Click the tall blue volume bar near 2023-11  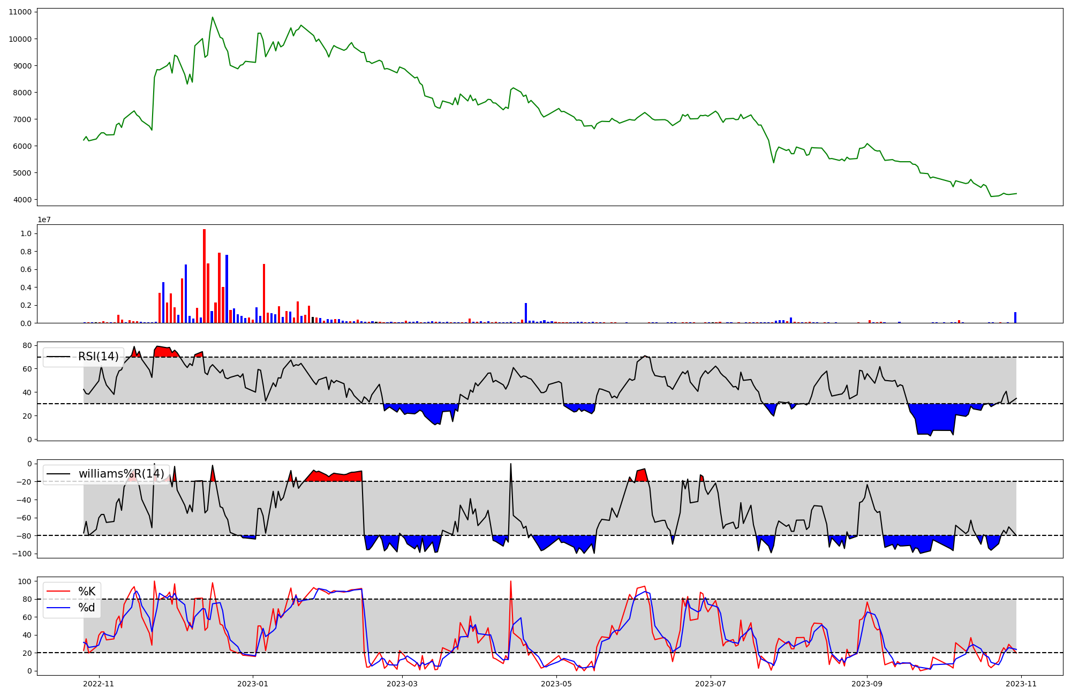click(1015, 317)
